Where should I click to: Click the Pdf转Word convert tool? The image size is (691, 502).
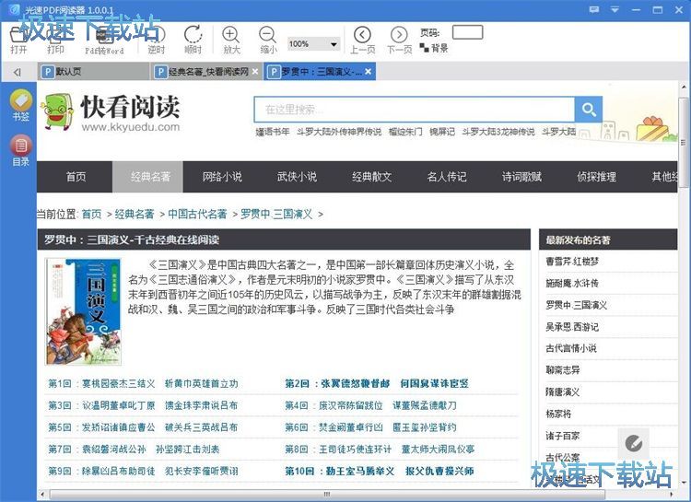(104, 36)
